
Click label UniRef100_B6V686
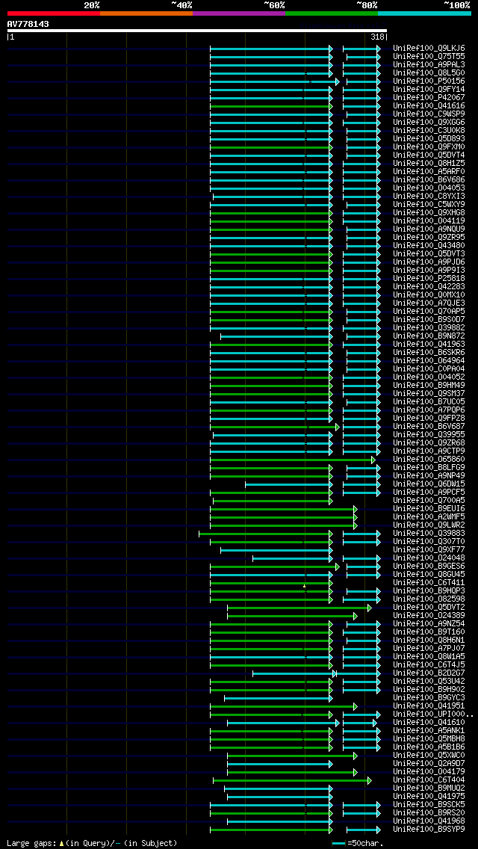tap(429, 180)
